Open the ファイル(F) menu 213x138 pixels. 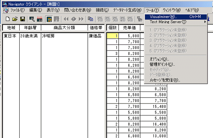pyautogui.click(x=17, y=10)
